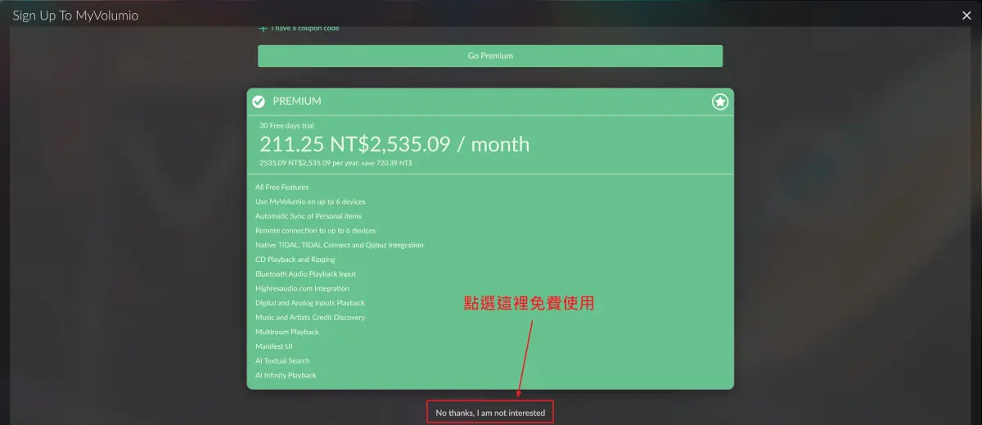Close the Sign Up To MyVolumio dialog
The image size is (982, 425).
pos(967,15)
